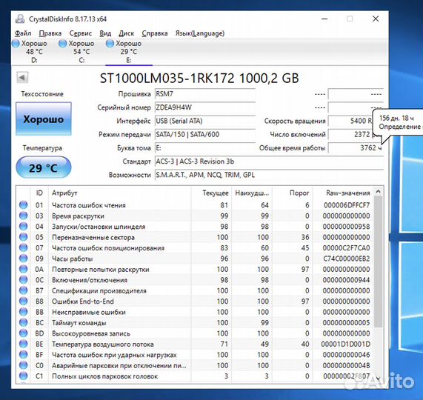423x400 pixels.
Task: Click the status icon for attribute BB
Action: coord(24,312)
